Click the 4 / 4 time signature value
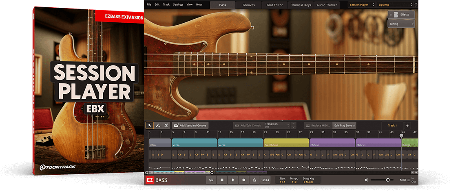Viewport: 460px width, 193px height. [282, 182]
